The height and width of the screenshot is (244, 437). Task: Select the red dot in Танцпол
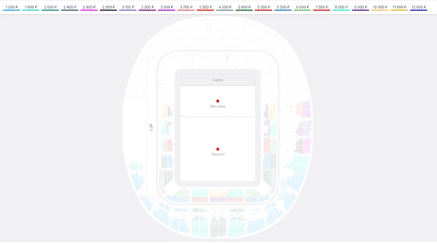tap(218, 149)
